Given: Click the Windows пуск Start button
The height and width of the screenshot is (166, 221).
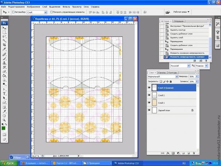Looking at the screenshot, I should pos(9,163).
